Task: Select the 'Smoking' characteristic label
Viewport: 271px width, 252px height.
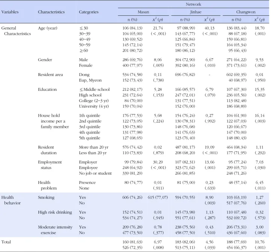Action: [46, 197]
